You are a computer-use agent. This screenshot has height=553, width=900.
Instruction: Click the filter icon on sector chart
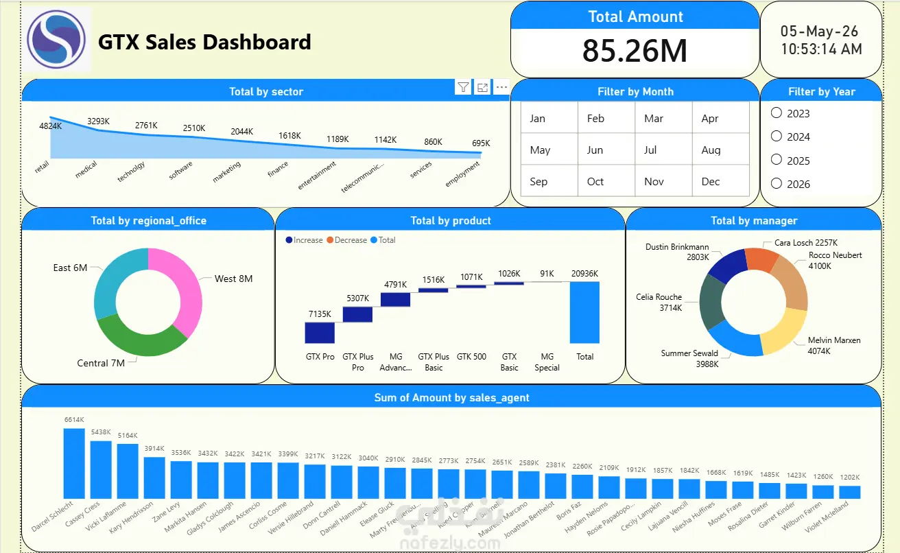point(463,87)
